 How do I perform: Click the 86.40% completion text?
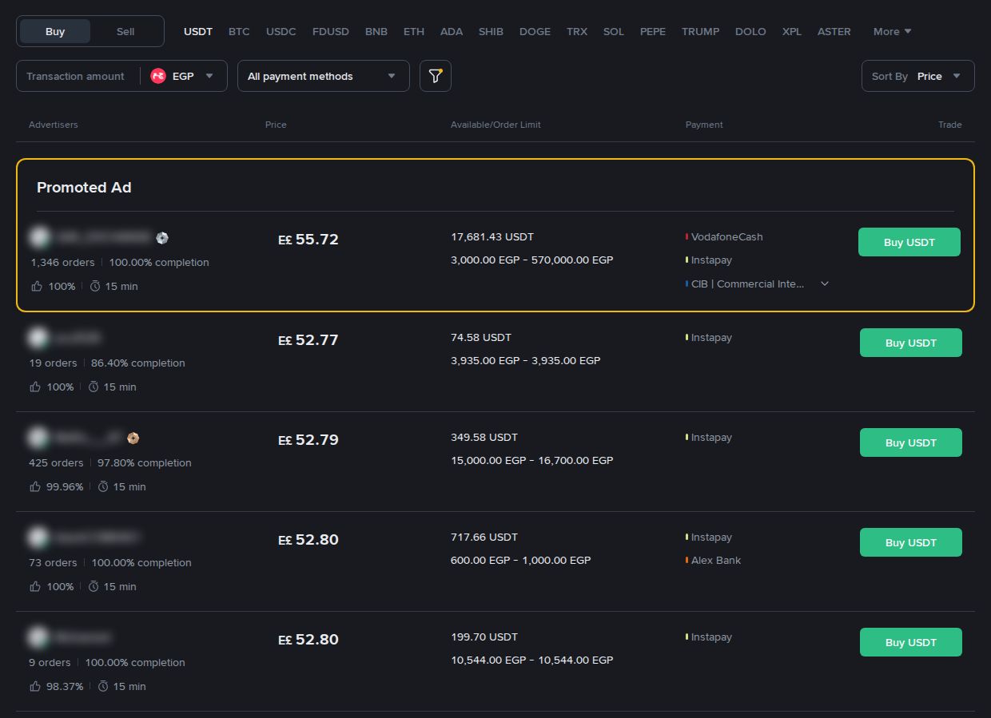[138, 363]
